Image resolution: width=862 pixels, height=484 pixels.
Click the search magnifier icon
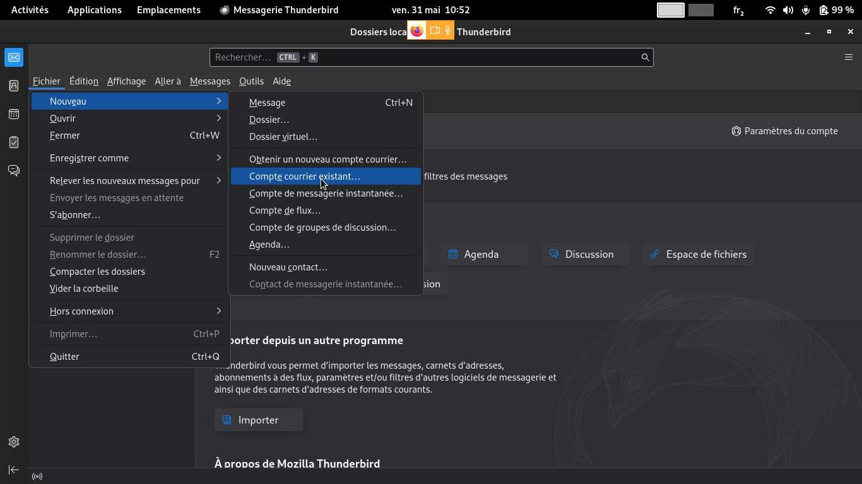(x=645, y=57)
